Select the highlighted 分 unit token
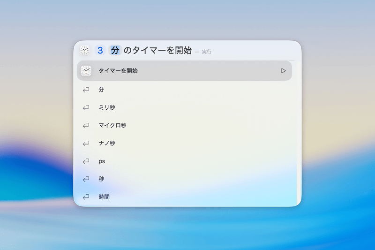The height and width of the screenshot is (250, 375). (115, 51)
